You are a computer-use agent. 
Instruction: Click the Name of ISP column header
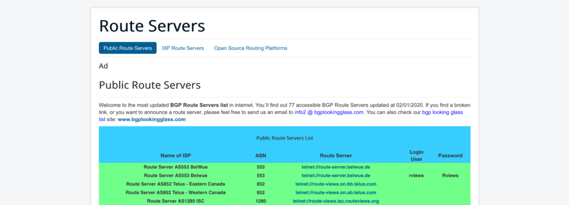point(176,156)
